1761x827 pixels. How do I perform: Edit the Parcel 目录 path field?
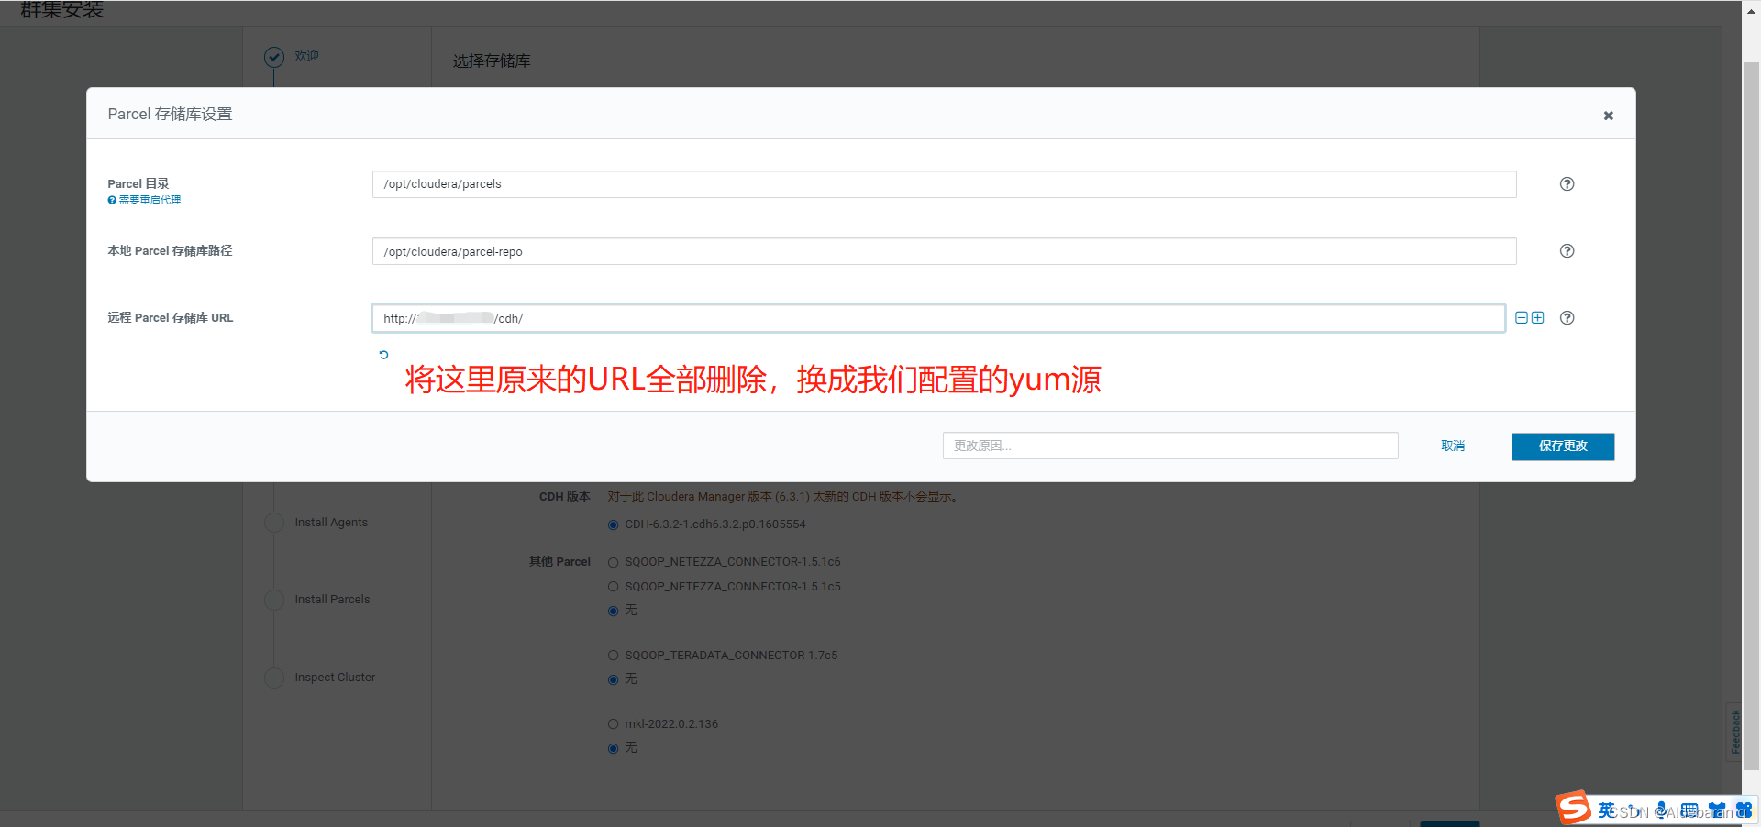[x=944, y=184]
